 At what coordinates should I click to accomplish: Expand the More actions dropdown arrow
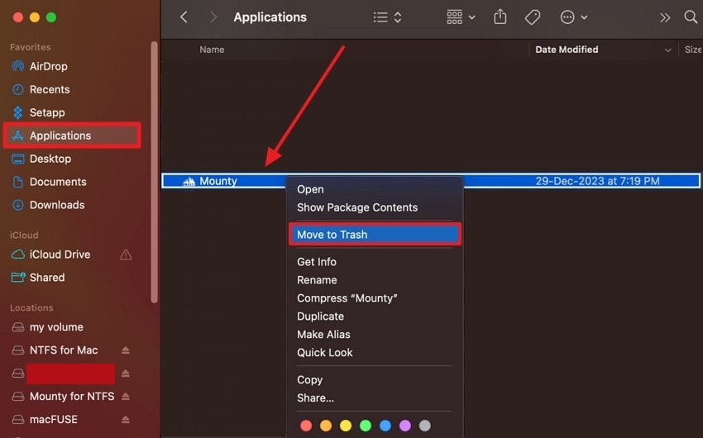[x=584, y=17]
